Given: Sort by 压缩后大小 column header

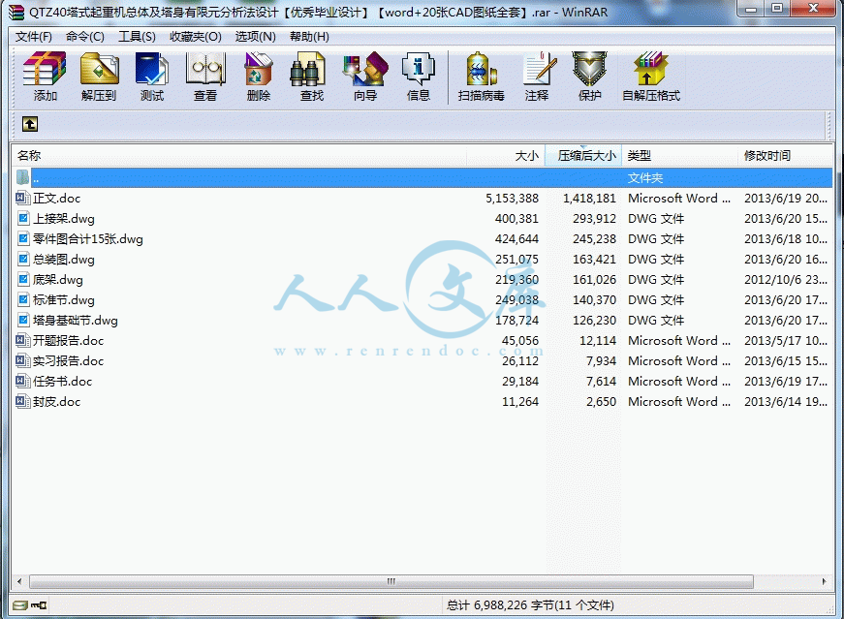Looking at the screenshot, I should [x=583, y=156].
